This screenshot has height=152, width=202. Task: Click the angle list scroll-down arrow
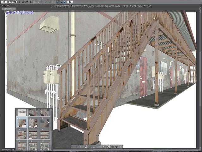click(51, 149)
